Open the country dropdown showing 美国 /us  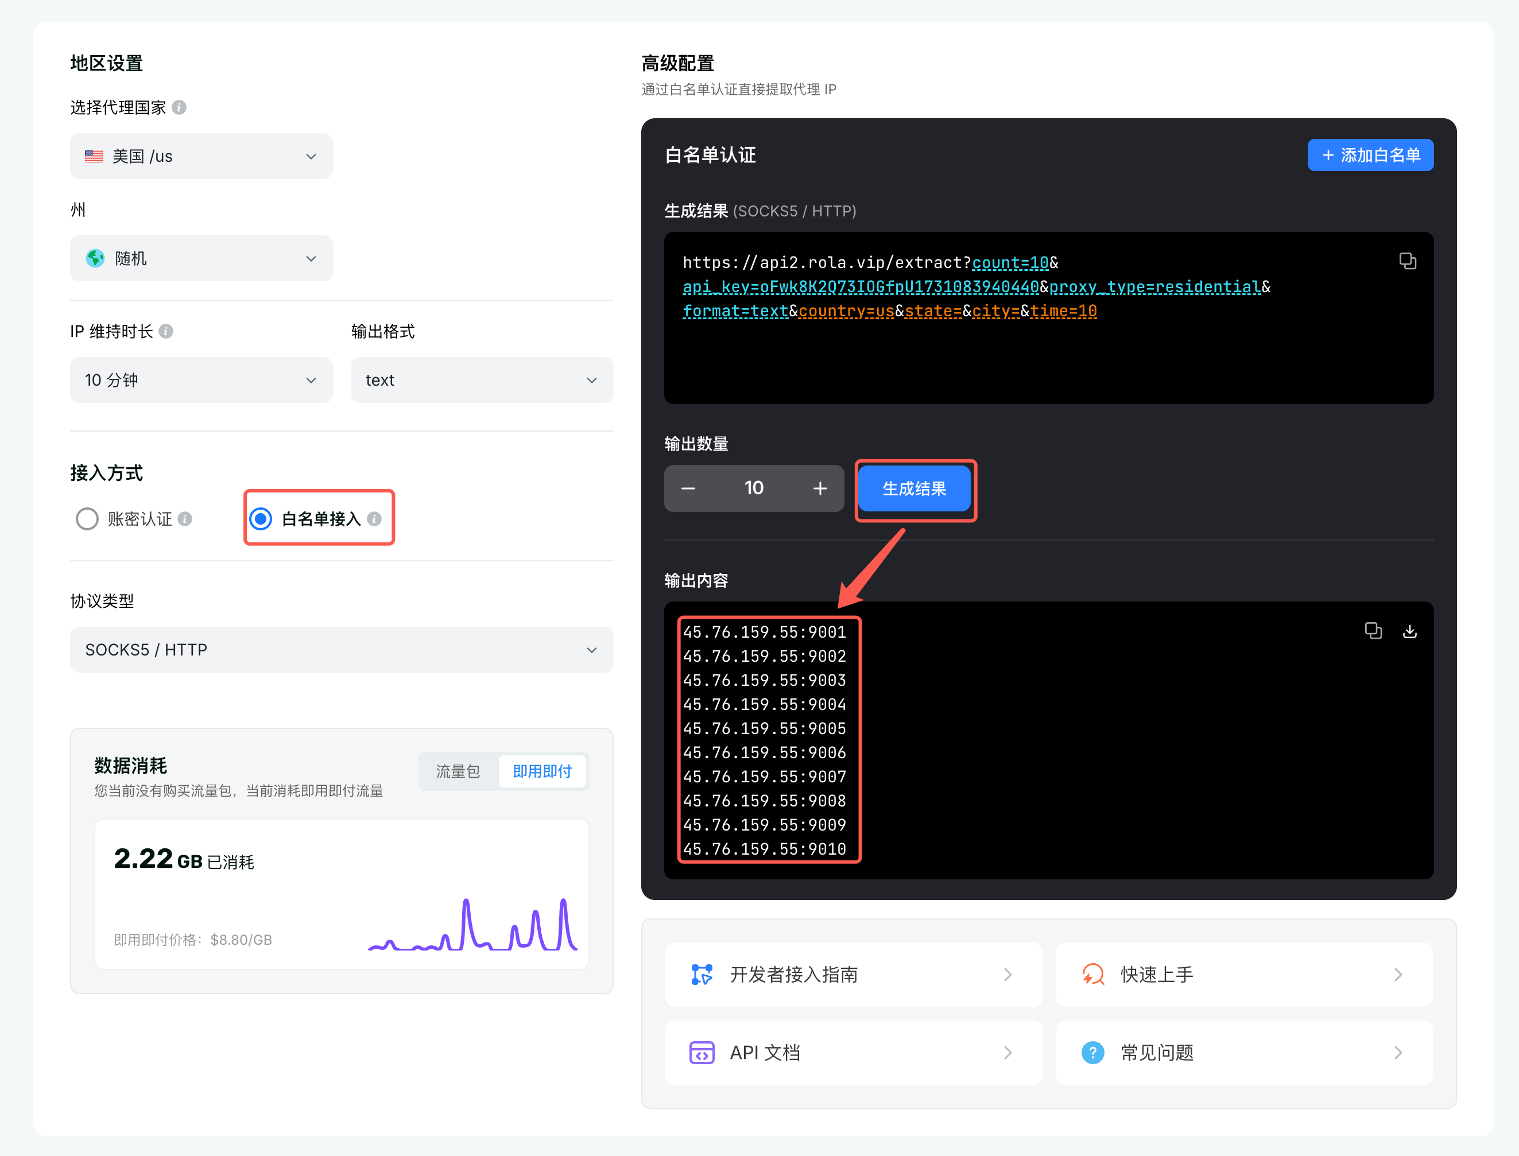click(201, 156)
